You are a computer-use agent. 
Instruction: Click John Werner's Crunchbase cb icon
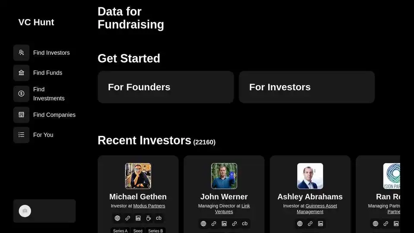(245, 224)
